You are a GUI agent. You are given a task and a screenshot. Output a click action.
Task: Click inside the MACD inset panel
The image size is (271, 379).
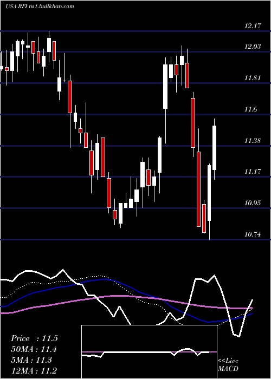[x=149, y=352]
